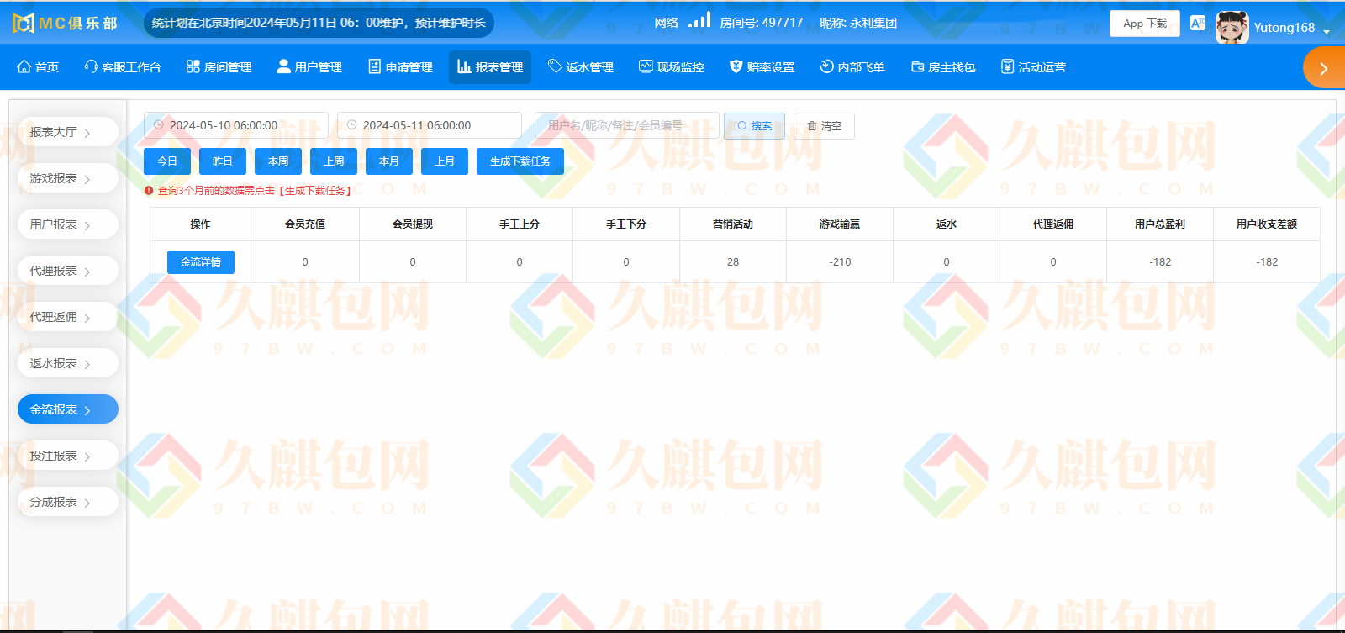Click the MC俱乐部 logo icon
This screenshot has height=633, width=1345.
coord(24,23)
